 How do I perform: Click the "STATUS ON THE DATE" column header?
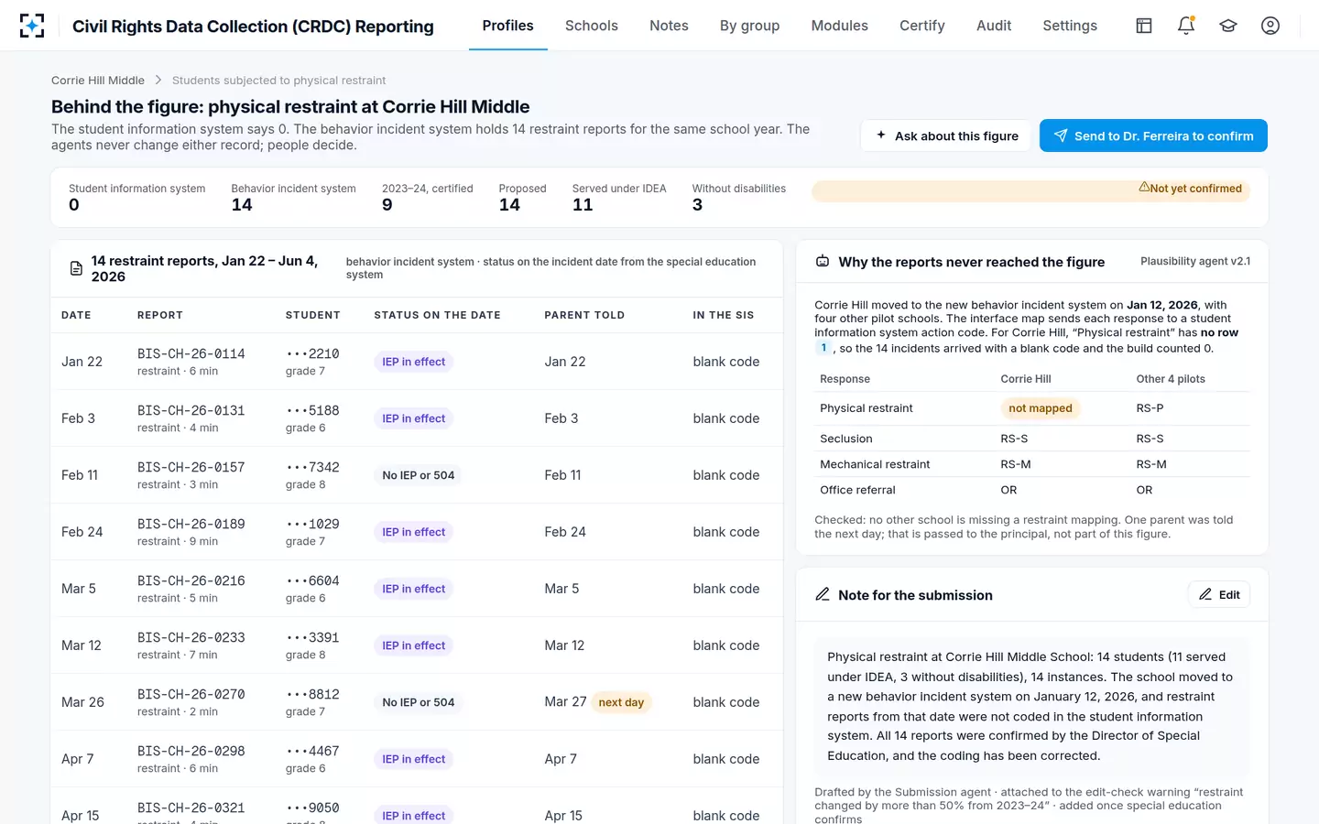pos(438,315)
